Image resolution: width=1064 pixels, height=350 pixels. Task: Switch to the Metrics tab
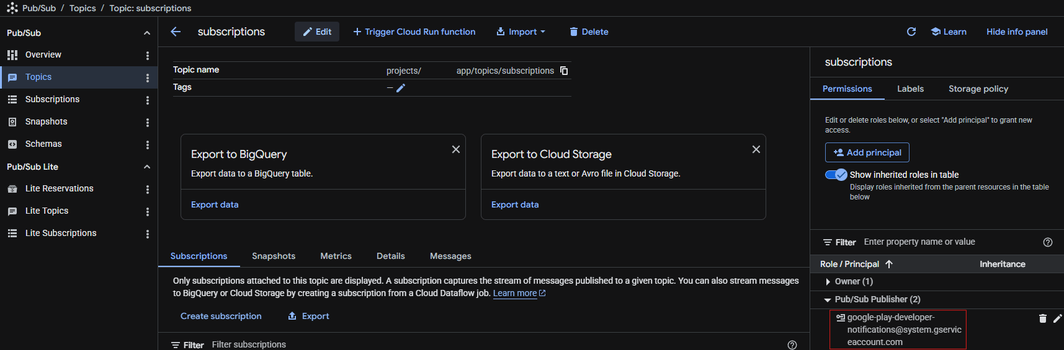point(336,256)
